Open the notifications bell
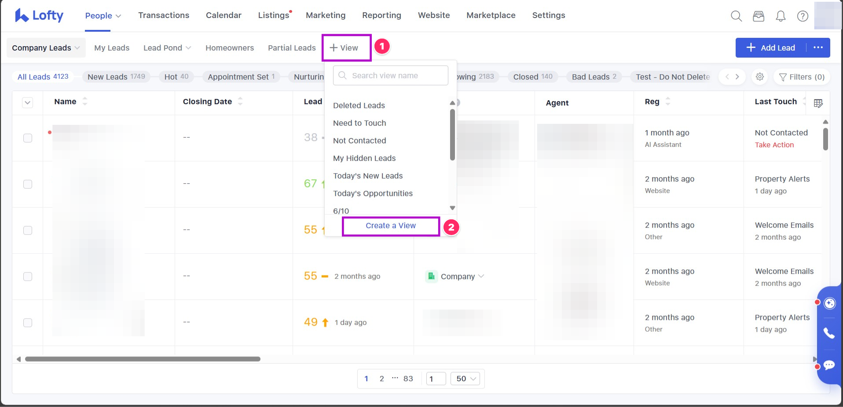843x407 pixels. point(781,16)
